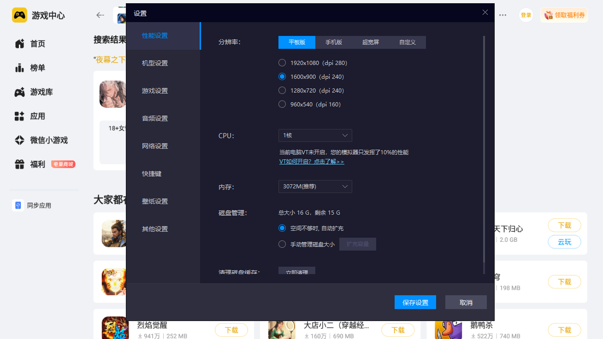Open 微信小游戏 icon in sidebar
The height and width of the screenshot is (339, 603).
pos(19,140)
